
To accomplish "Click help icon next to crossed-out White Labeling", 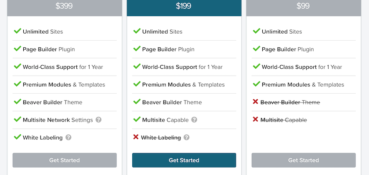I will (187, 137).
